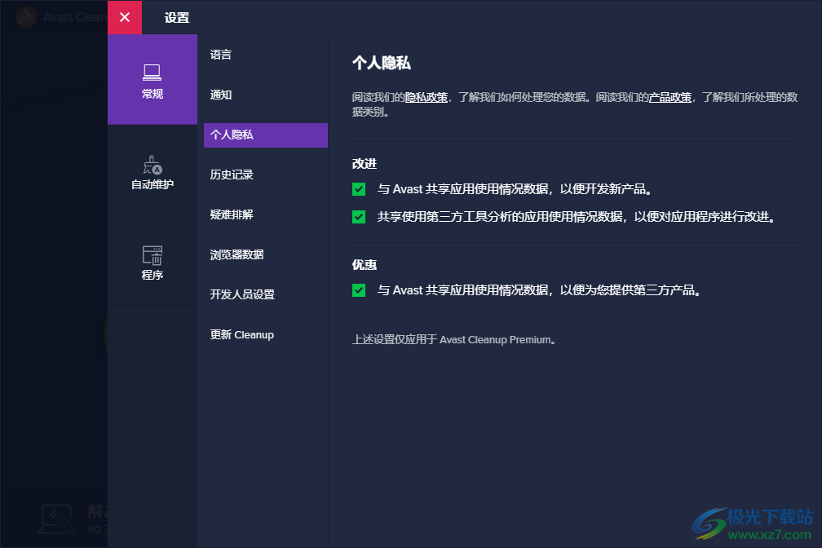822x548 pixels.
Task: Click the laptop icon for 常规
Action: pyautogui.click(x=152, y=73)
